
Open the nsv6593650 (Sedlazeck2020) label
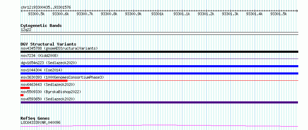point(48,99)
